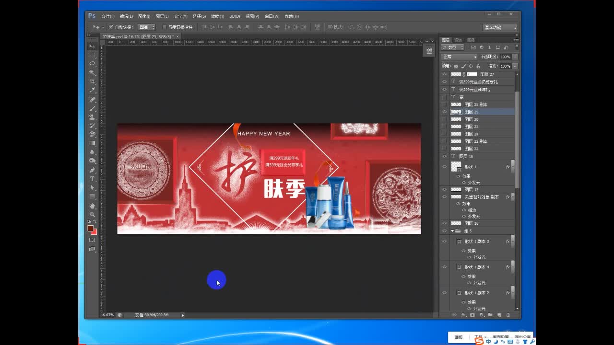Open the 滤镜(T) menu
Viewport: 614px width, 345px height.
coord(217,16)
